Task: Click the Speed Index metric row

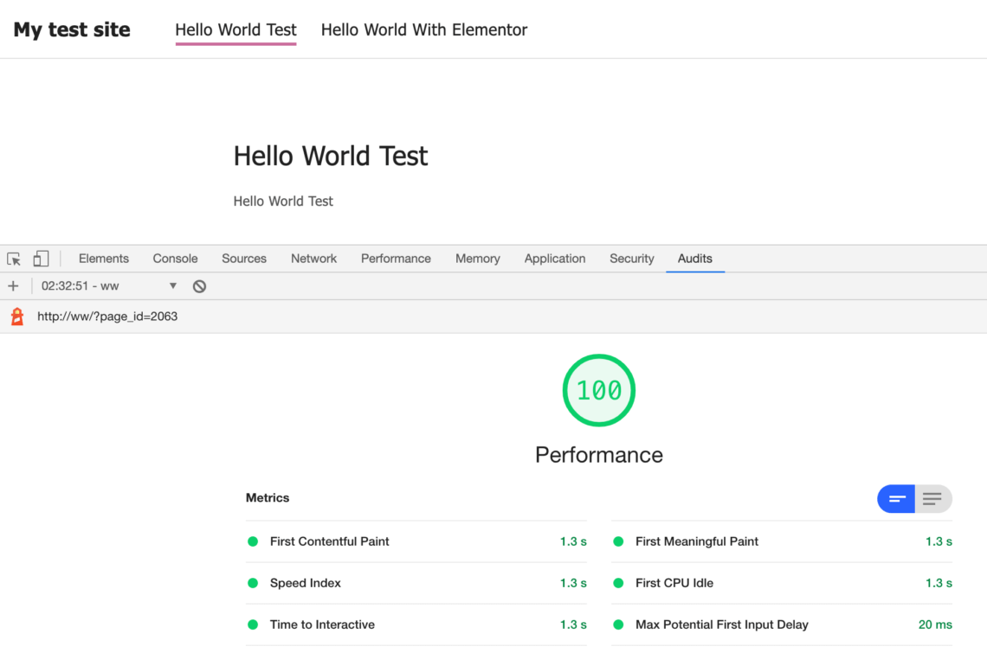Action: click(416, 583)
